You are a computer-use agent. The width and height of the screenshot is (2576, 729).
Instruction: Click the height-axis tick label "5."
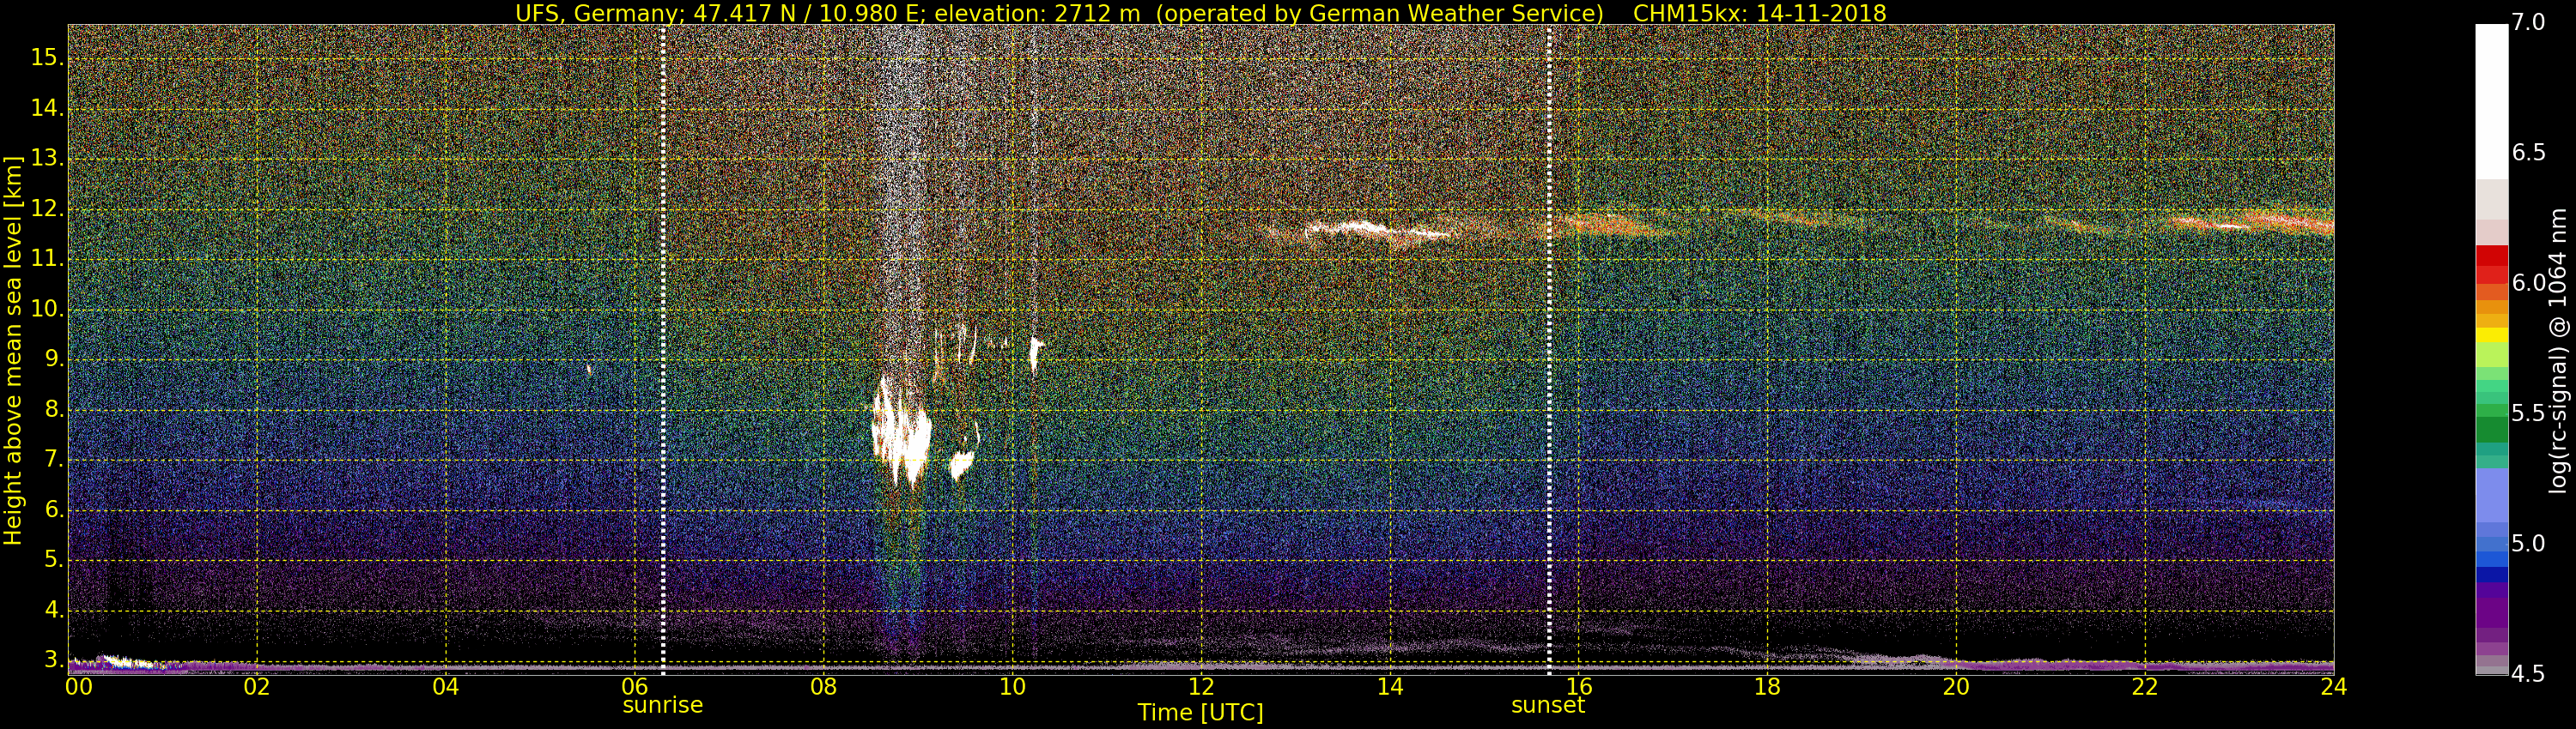53,560
